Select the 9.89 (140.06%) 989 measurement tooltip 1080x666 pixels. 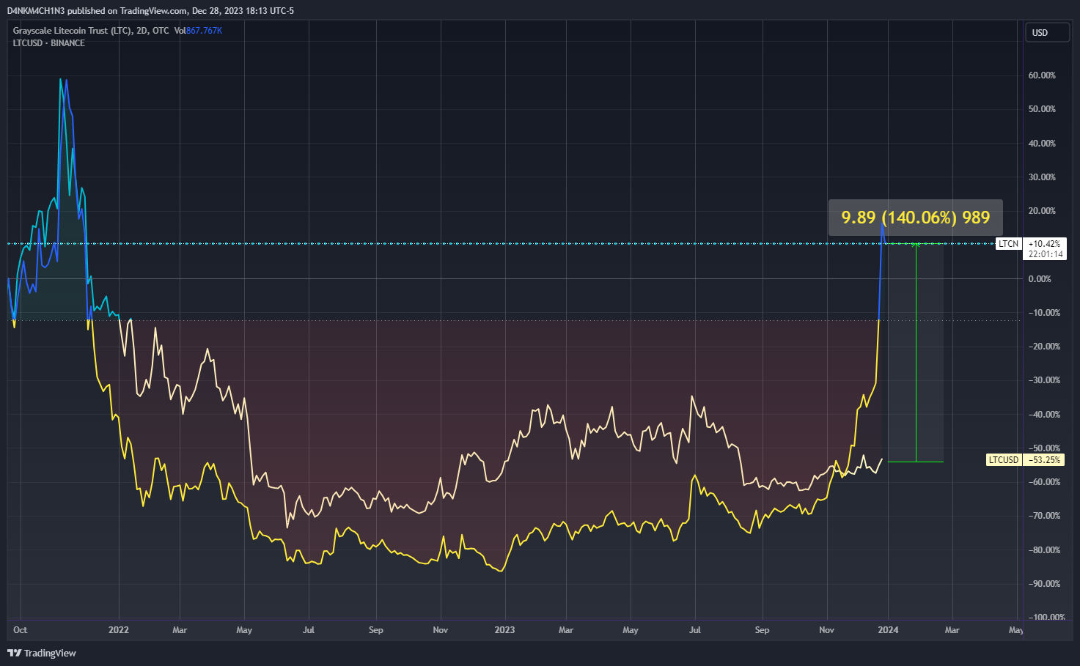pos(916,218)
